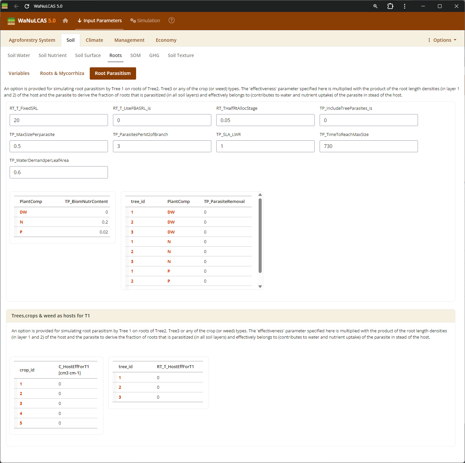Click the WaNuLCAS logo icon
Viewport: 465px width, 463px height.
pos(11,21)
